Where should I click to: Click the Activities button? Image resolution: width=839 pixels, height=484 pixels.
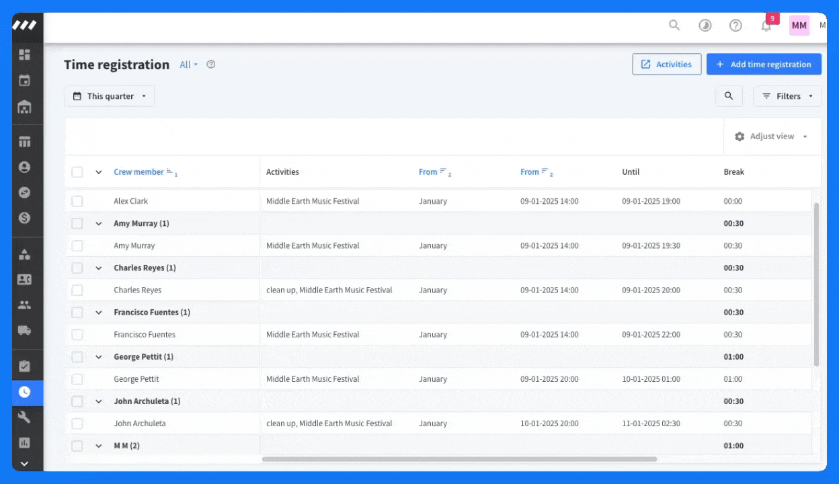tap(666, 65)
